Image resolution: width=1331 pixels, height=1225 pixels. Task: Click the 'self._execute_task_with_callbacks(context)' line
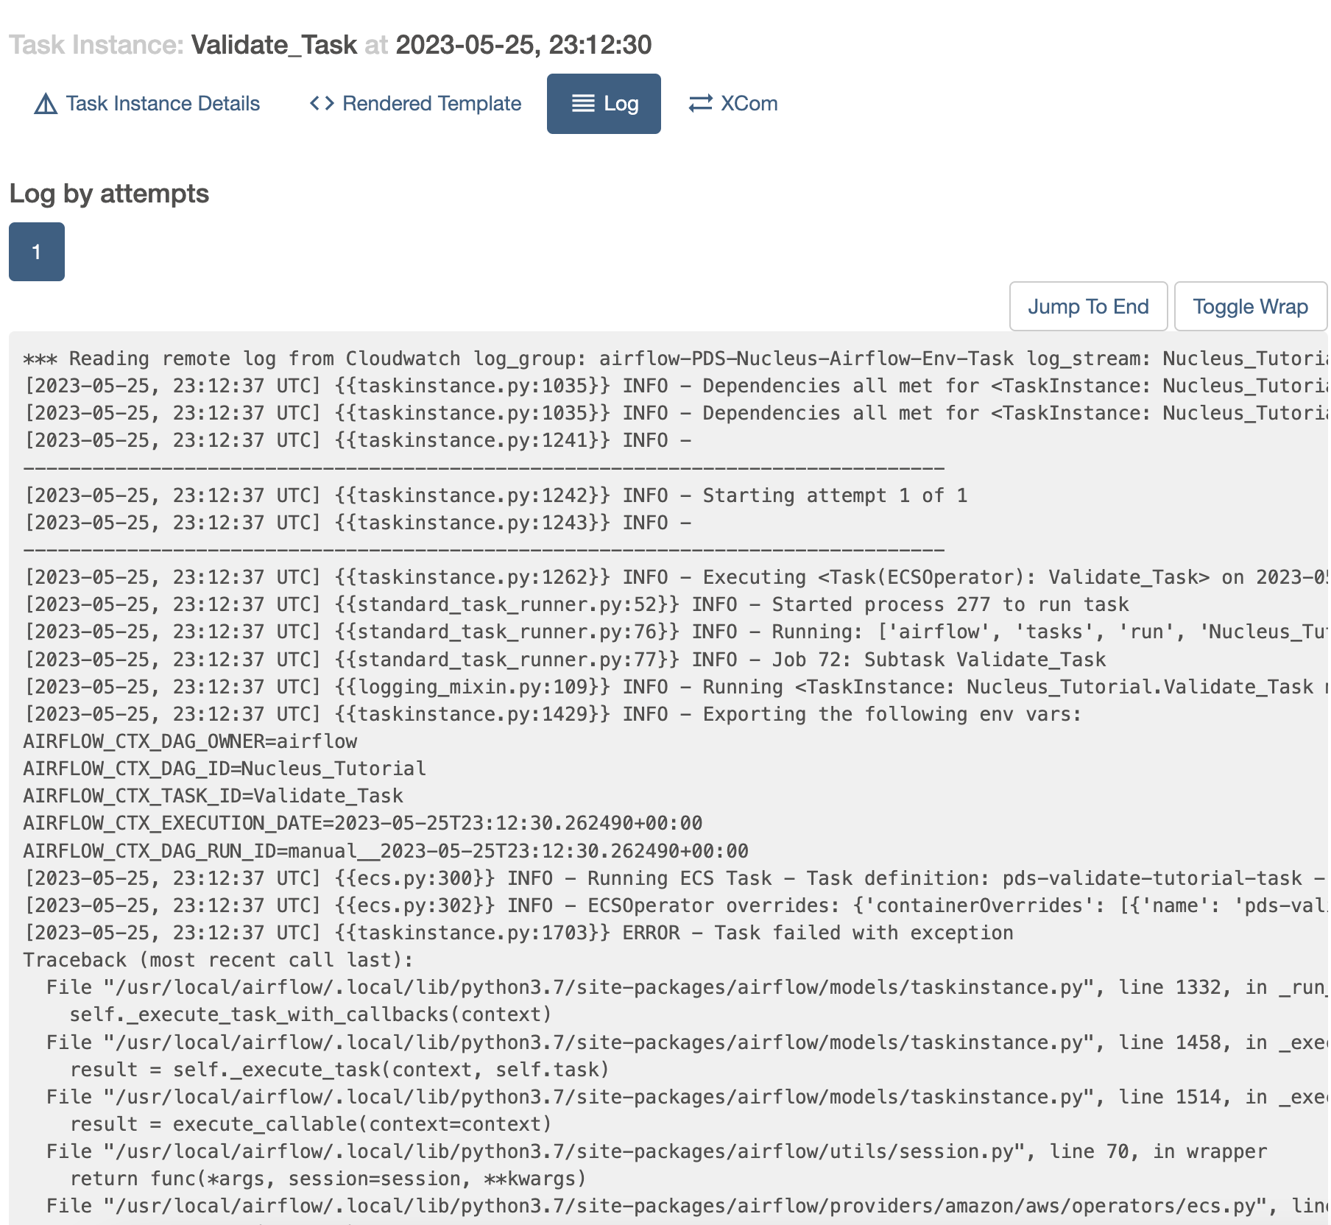point(311,1014)
